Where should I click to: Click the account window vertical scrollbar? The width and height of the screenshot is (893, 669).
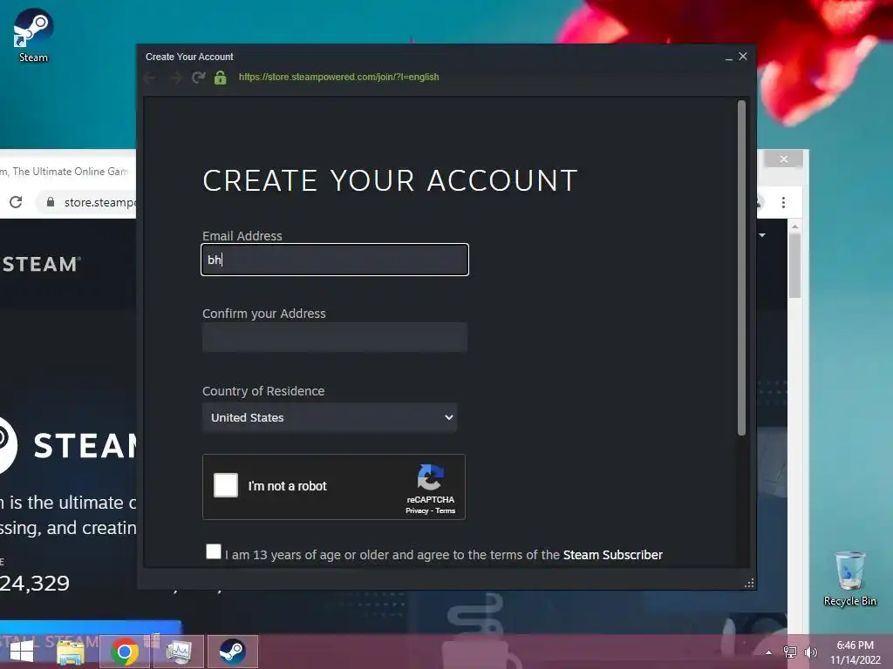(x=741, y=267)
